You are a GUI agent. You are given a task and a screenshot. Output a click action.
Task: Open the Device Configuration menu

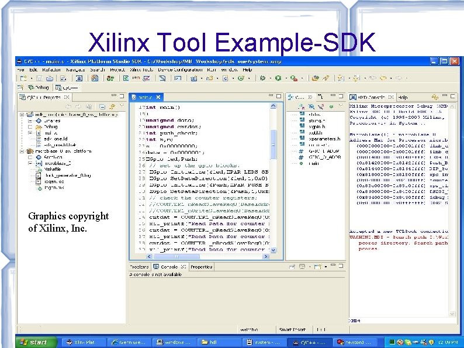pyautogui.click(x=180, y=70)
